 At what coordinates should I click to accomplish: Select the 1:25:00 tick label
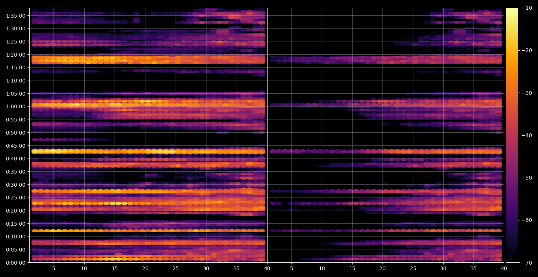point(16,42)
